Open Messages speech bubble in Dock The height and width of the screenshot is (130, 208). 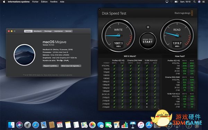[101, 125]
